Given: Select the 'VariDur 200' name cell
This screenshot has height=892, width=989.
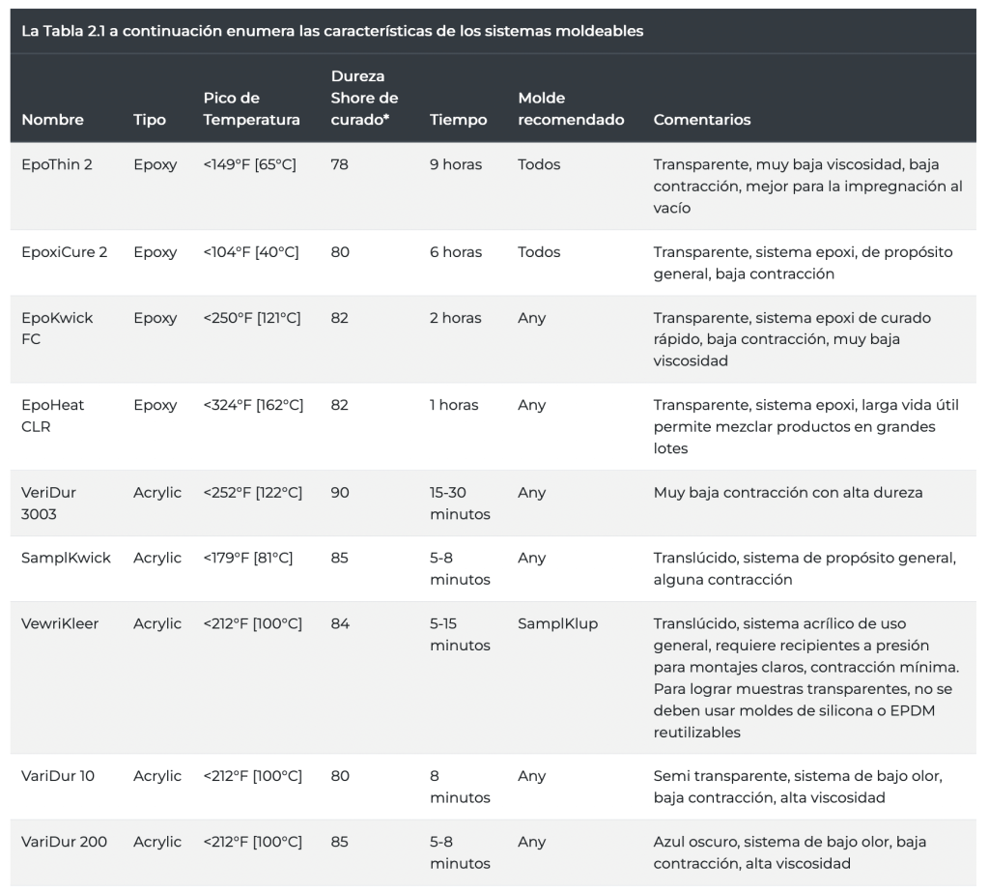Looking at the screenshot, I should (x=65, y=842).
